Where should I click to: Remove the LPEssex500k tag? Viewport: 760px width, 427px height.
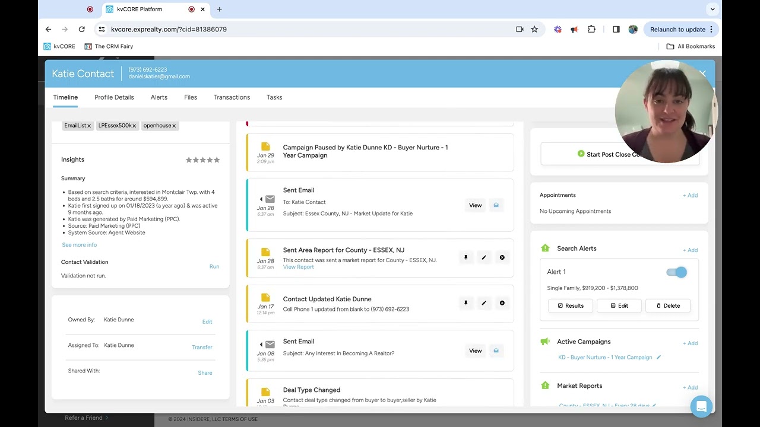[134, 126]
